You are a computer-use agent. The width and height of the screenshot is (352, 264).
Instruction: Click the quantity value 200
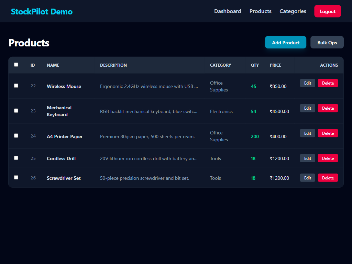(255, 136)
